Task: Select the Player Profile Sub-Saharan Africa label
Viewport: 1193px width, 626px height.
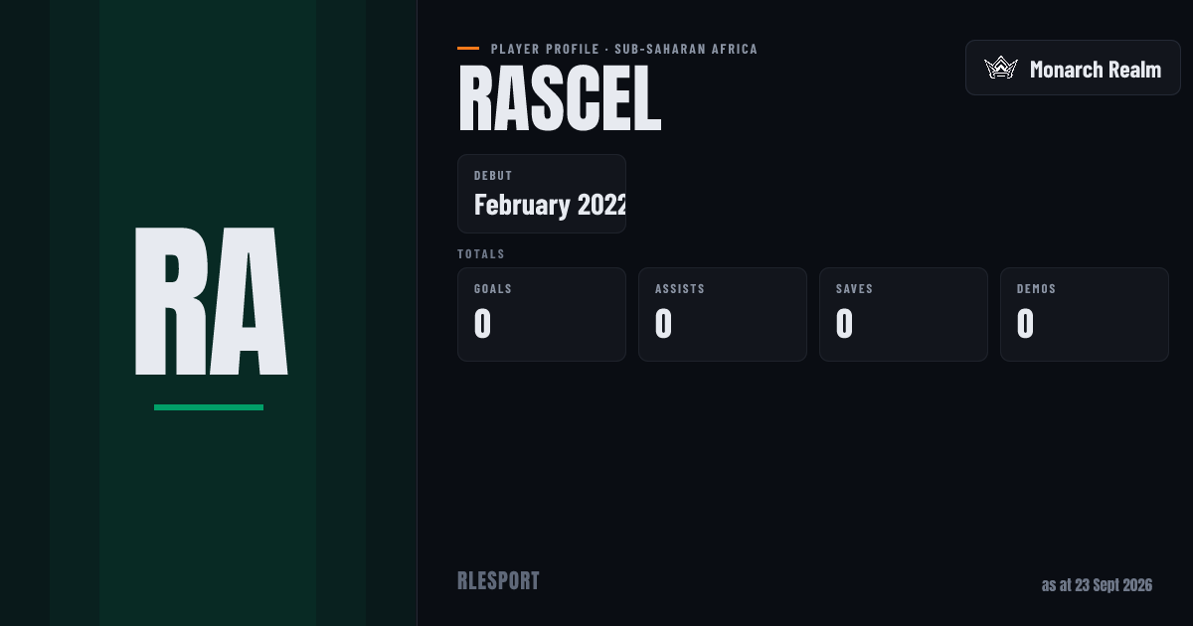Action: [624, 49]
